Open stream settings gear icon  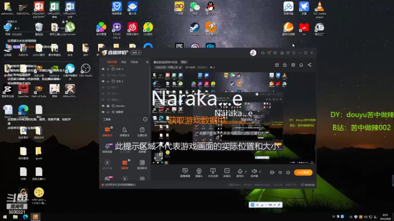(288, 172)
